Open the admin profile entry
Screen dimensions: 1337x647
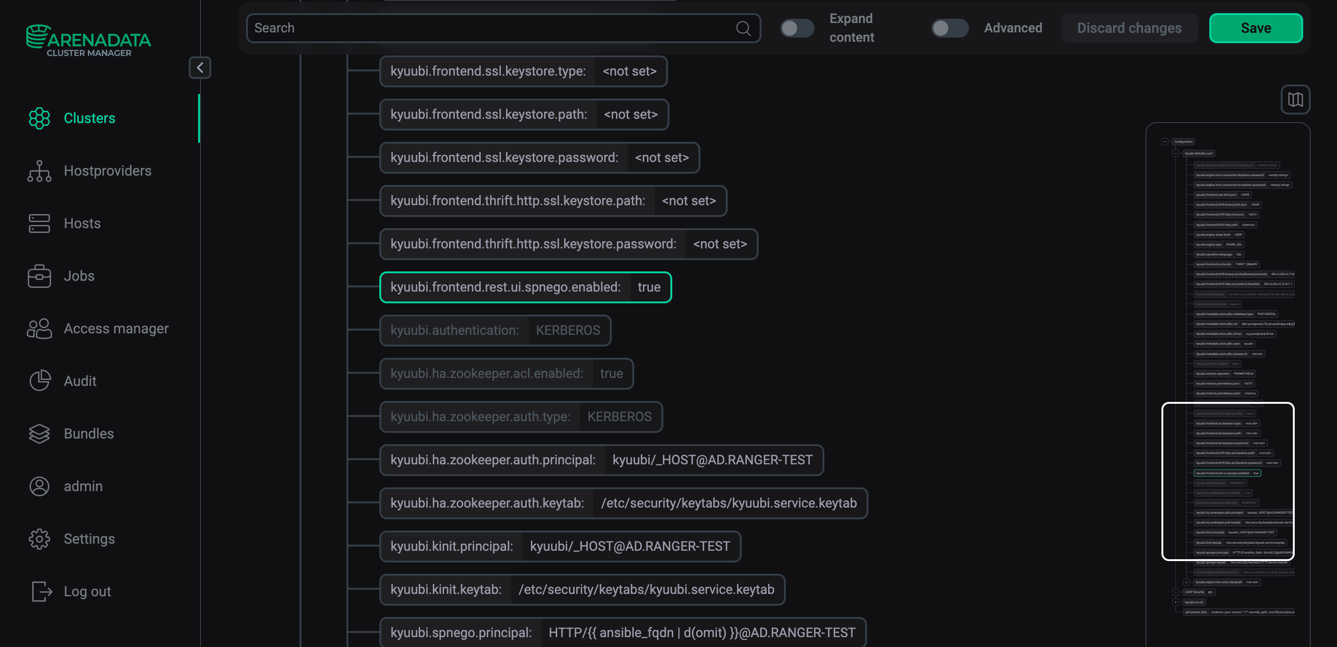click(x=83, y=486)
